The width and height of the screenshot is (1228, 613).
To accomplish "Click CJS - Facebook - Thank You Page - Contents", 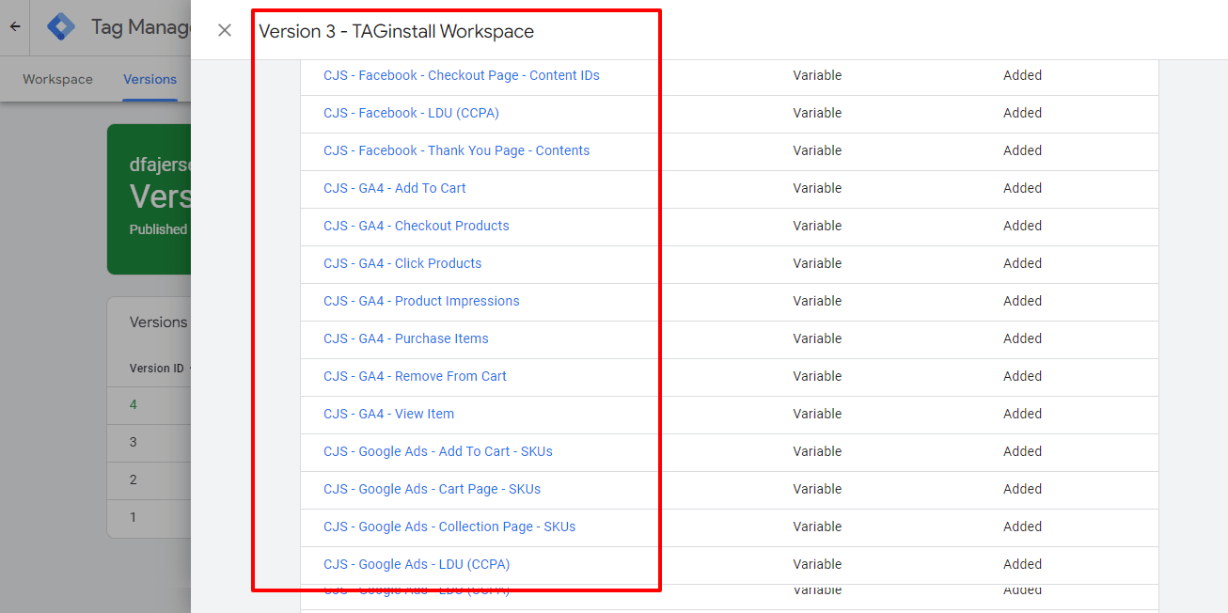I will (456, 150).
